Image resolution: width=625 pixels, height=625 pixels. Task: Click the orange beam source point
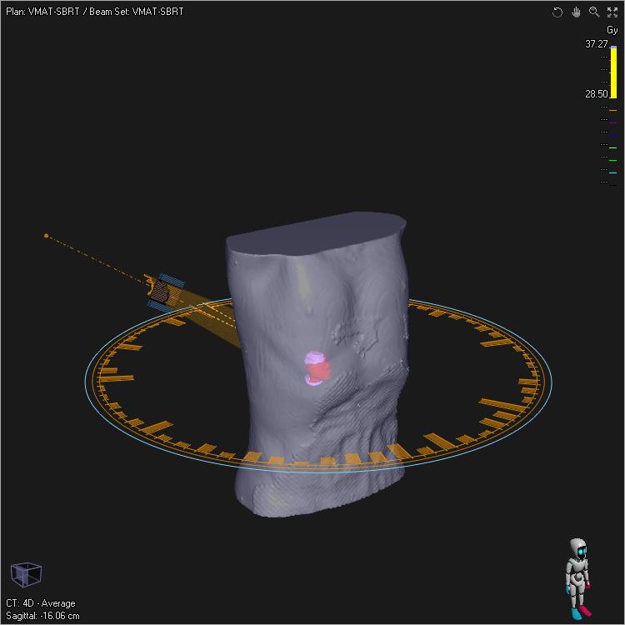point(46,236)
